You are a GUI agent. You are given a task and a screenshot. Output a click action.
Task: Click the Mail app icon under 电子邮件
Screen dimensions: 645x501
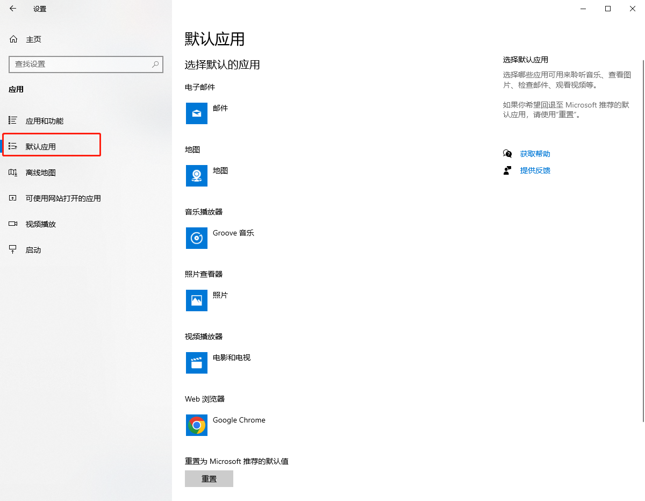point(196,113)
